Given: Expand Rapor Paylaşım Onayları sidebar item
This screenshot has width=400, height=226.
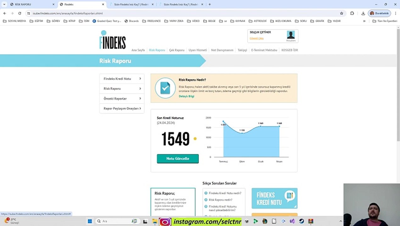Looking at the screenshot, I should [x=122, y=109].
